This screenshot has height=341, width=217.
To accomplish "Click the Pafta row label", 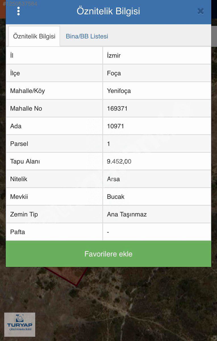I will tap(18, 232).
